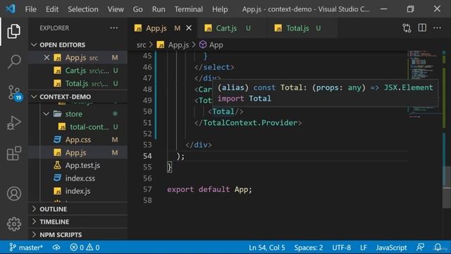Click Spaces: 2 indentation setting
451x254 pixels.
point(309,248)
